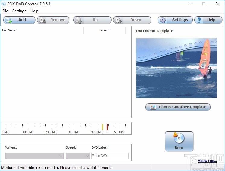This screenshot has width=225, height=171.
Task: Click the 5000MB label on size gauge
Action: (x=120, y=132)
